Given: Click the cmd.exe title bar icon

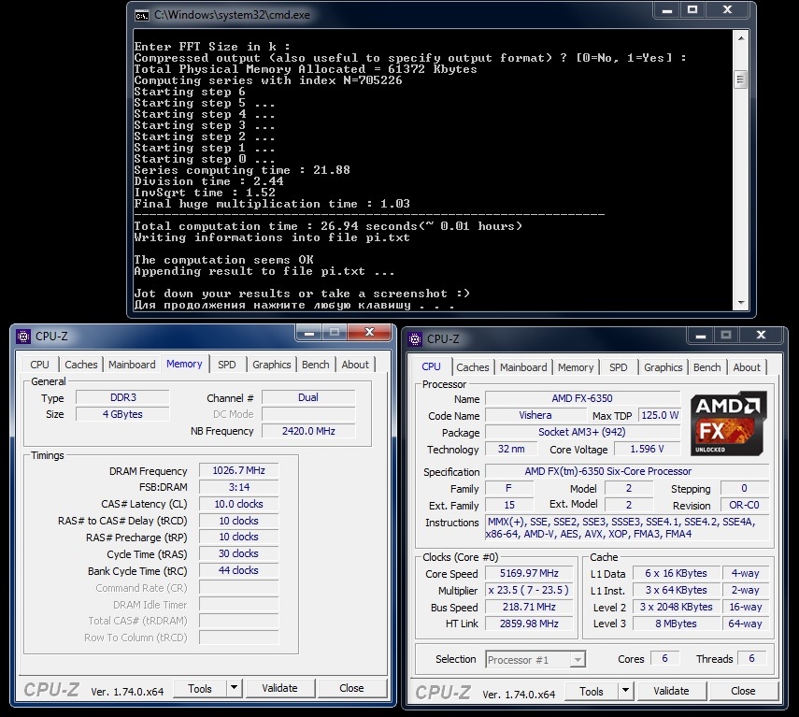Looking at the screenshot, I should pyautogui.click(x=142, y=15).
